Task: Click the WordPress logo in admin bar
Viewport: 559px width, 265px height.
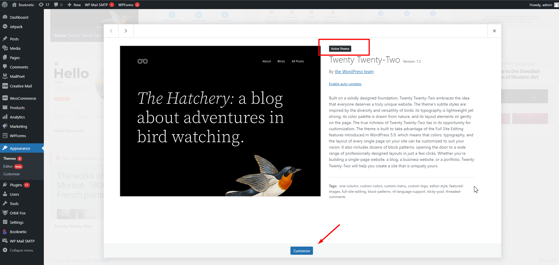Action: (5, 5)
